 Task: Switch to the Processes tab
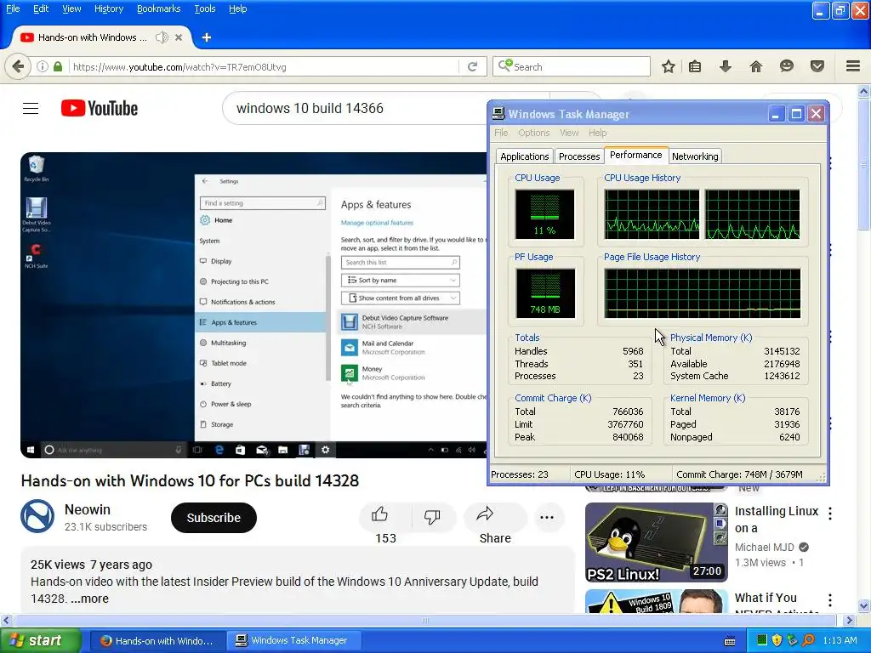tap(578, 156)
